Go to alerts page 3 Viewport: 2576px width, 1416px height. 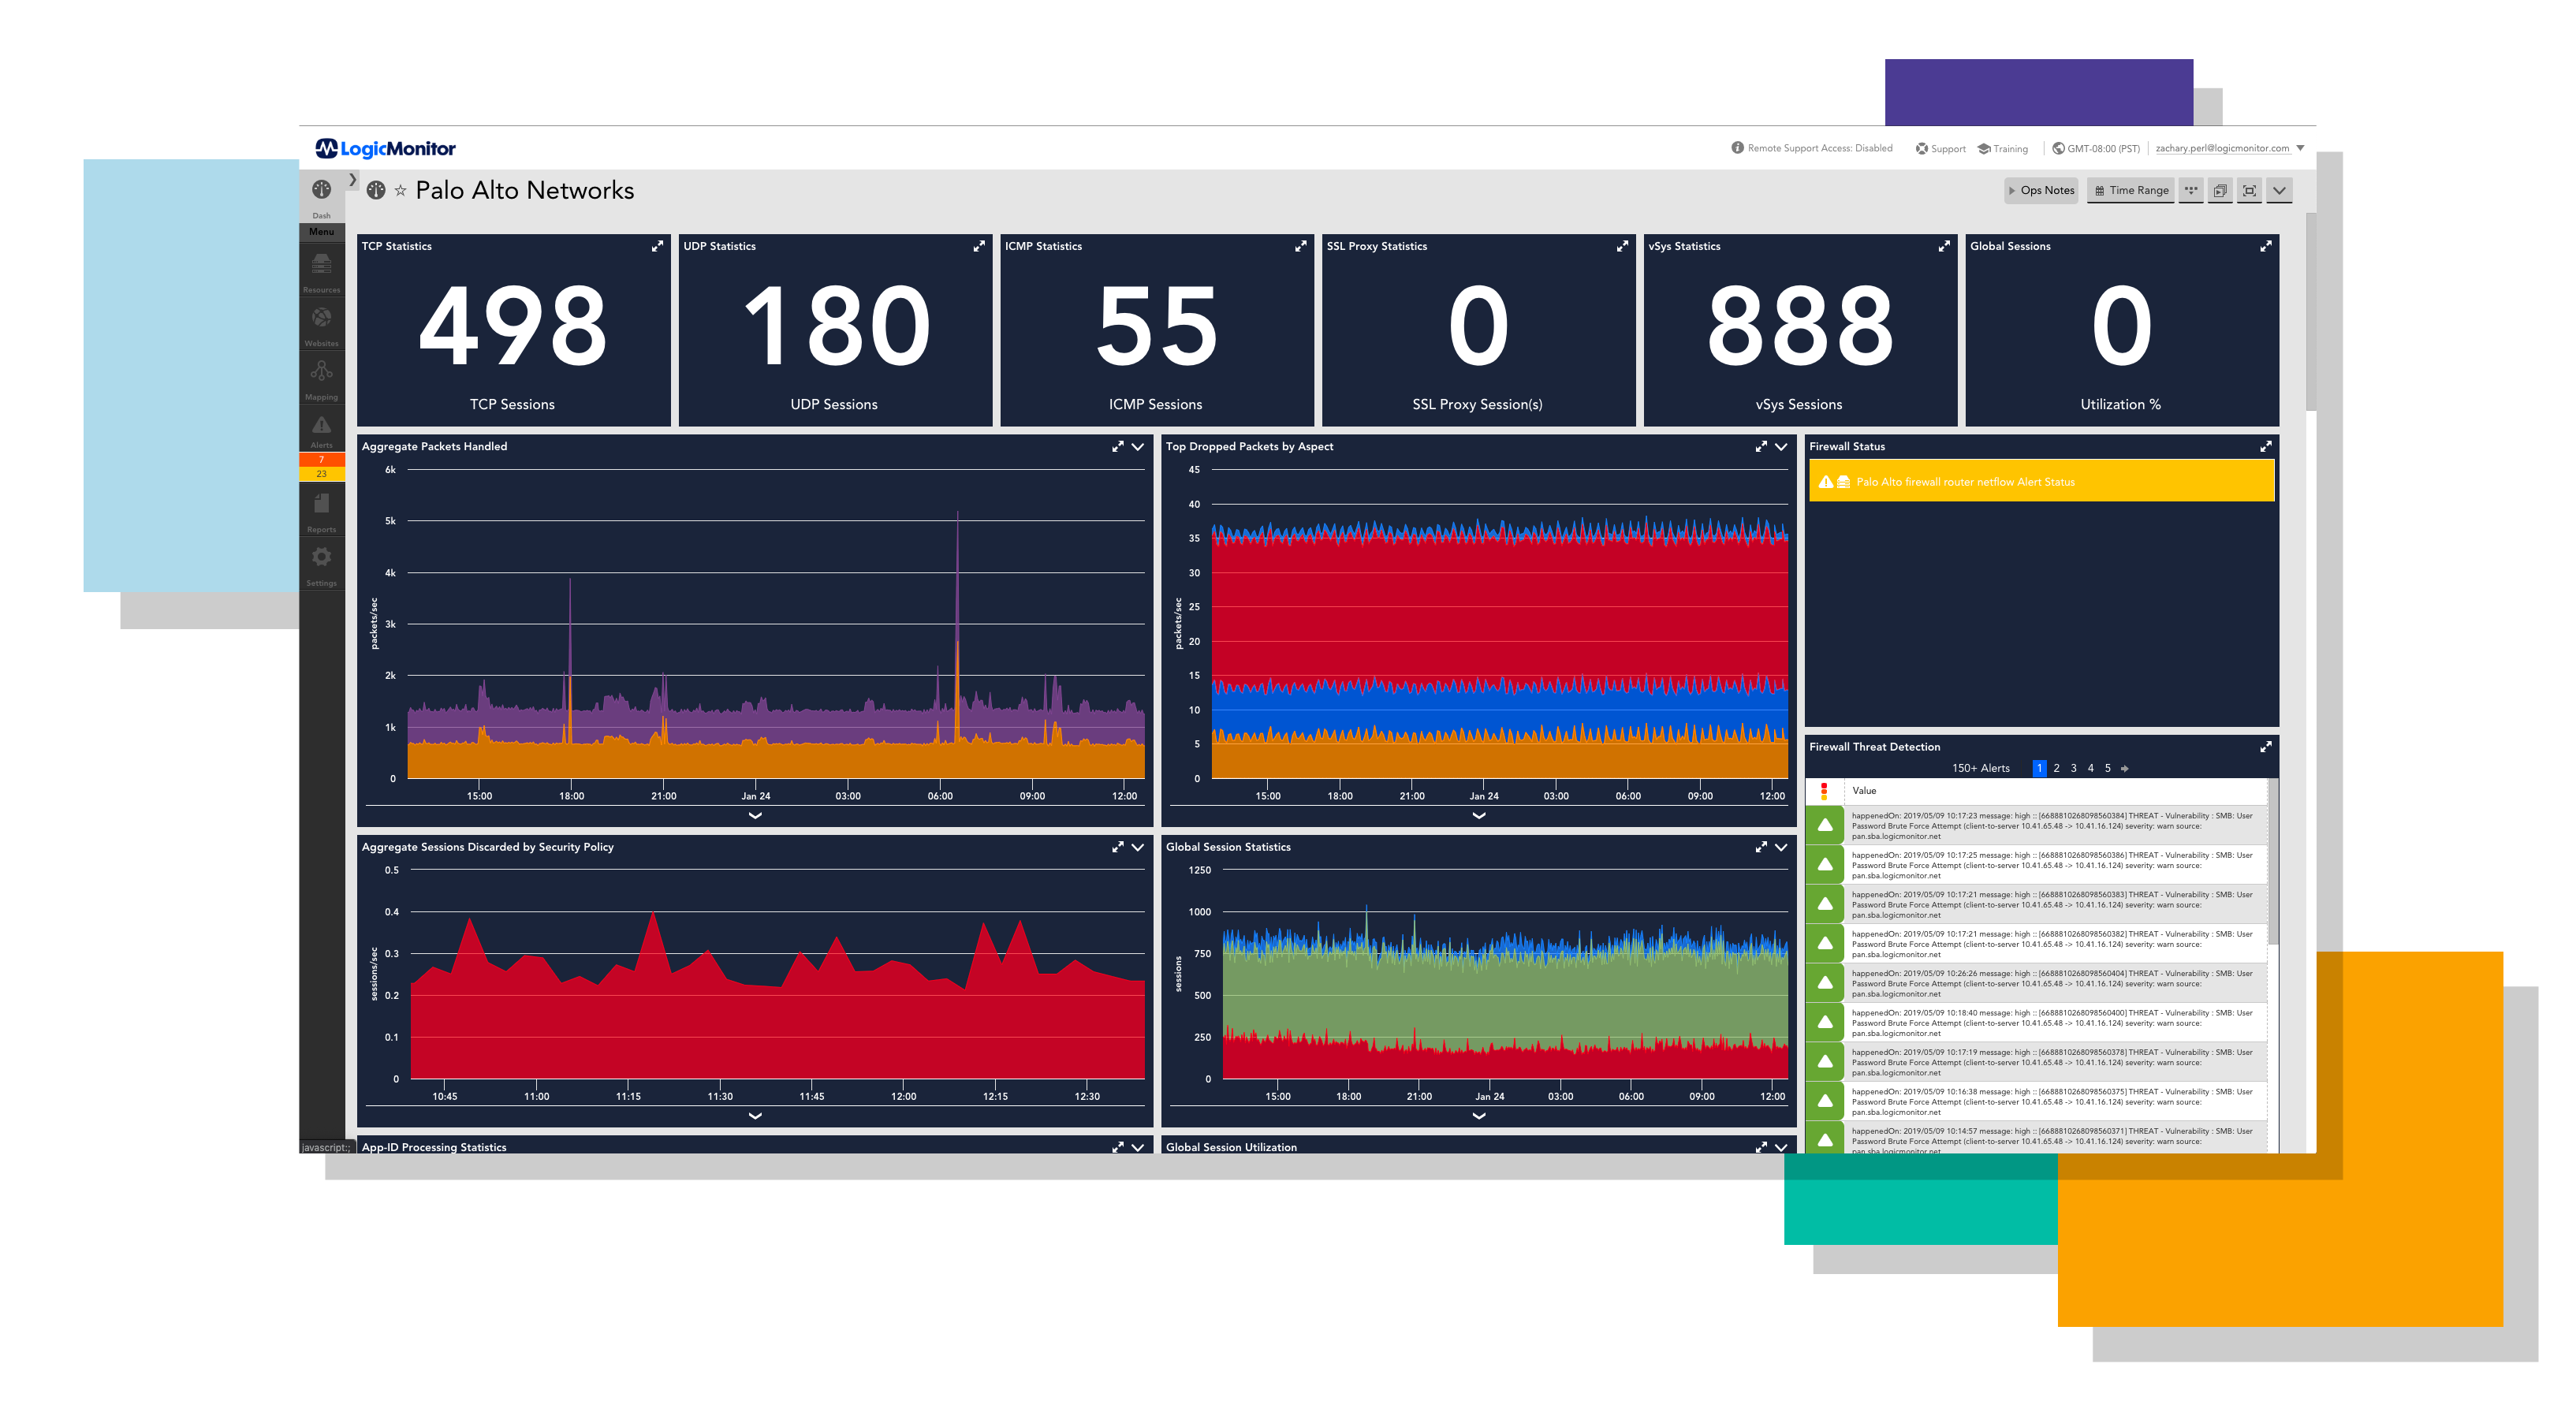(x=2073, y=768)
